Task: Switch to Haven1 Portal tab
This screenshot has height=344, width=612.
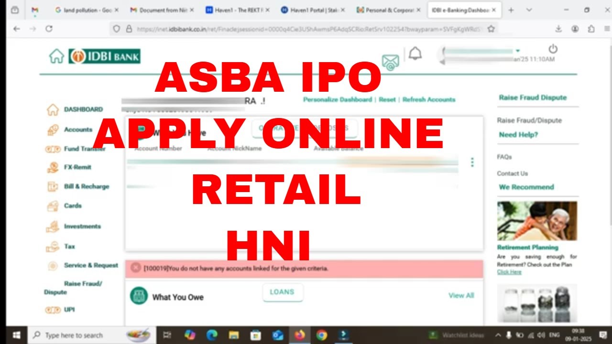Action: tap(313, 10)
